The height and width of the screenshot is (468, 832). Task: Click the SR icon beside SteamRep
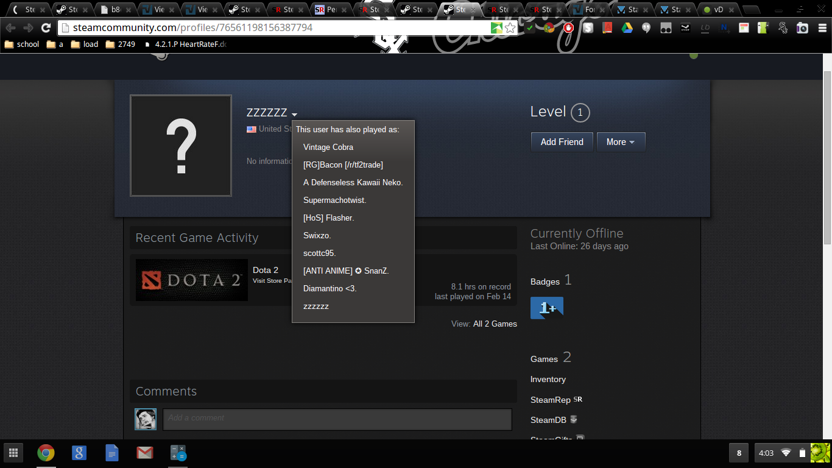click(578, 400)
